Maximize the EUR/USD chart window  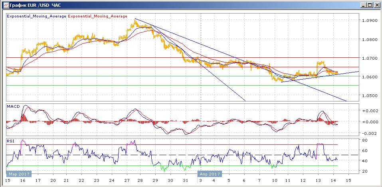[x=370, y=5]
